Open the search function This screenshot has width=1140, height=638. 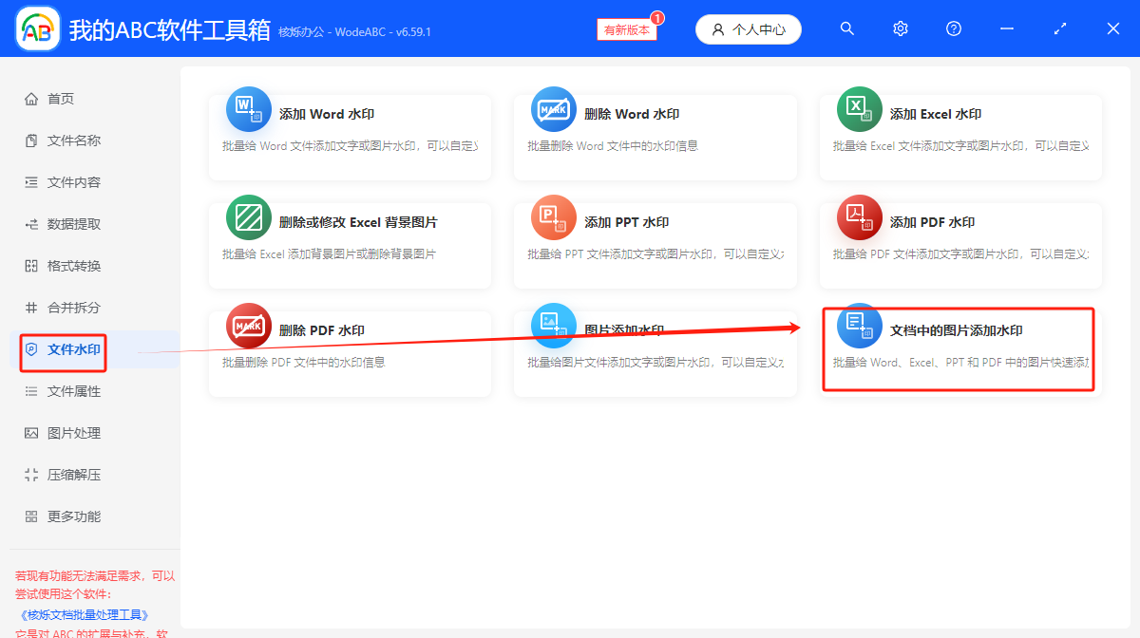pos(846,28)
